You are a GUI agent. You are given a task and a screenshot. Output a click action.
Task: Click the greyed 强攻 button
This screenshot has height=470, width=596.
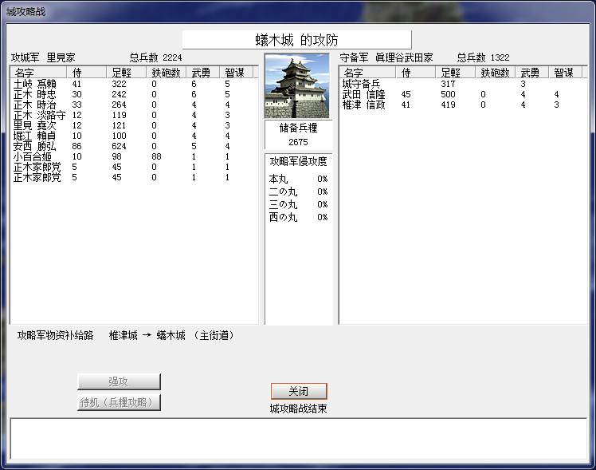[x=119, y=381]
